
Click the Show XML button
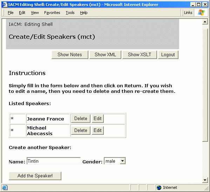click(x=105, y=55)
